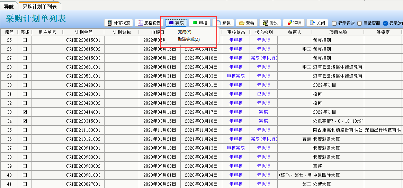Image resolution: width=403 pixels, height=188 pixels.
Task: Open 表格设置 table settings
Action: pyautogui.click(x=149, y=23)
